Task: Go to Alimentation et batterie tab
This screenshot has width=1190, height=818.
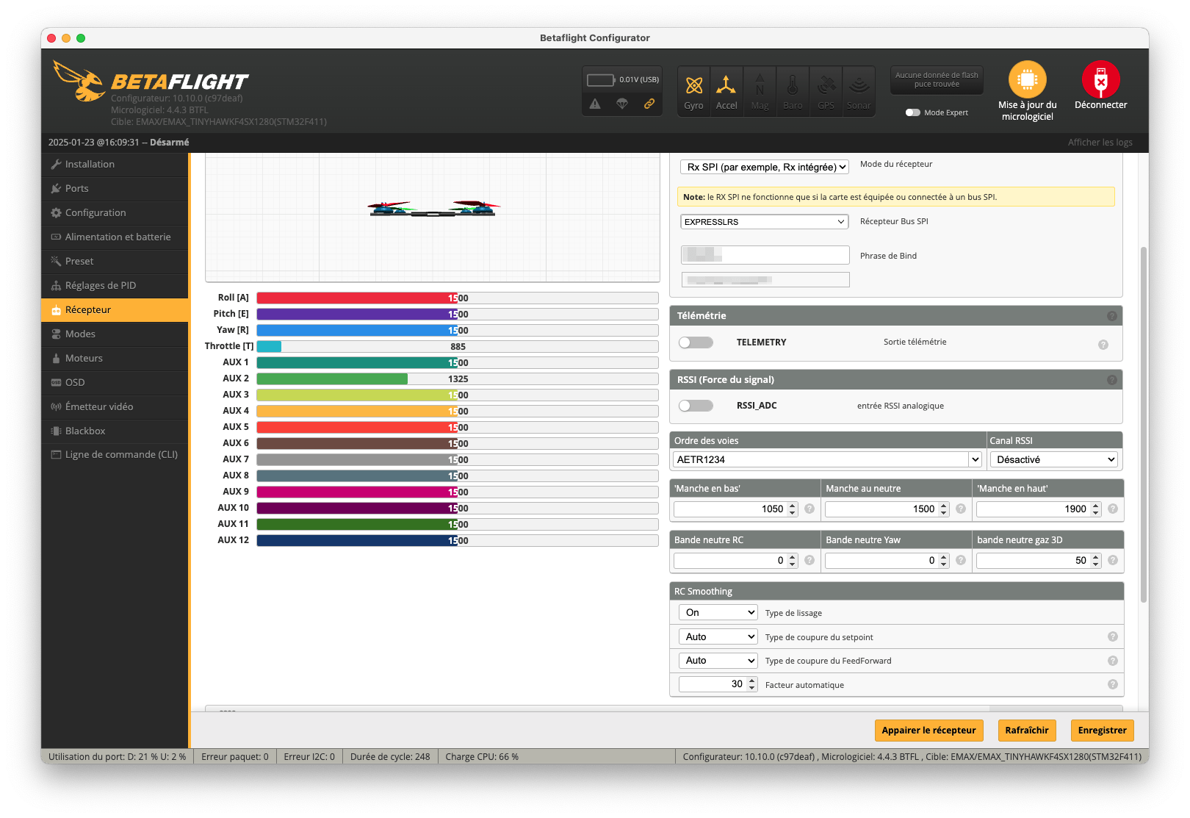Action: tap(115, 237)
